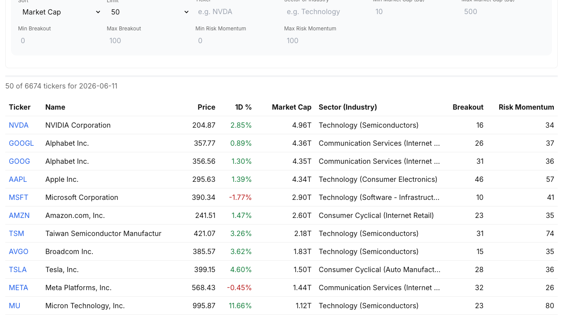Open the TSLA ticker link
Image resolution: width=563 pixels, height=317 pixels.
tap(18, 269)
